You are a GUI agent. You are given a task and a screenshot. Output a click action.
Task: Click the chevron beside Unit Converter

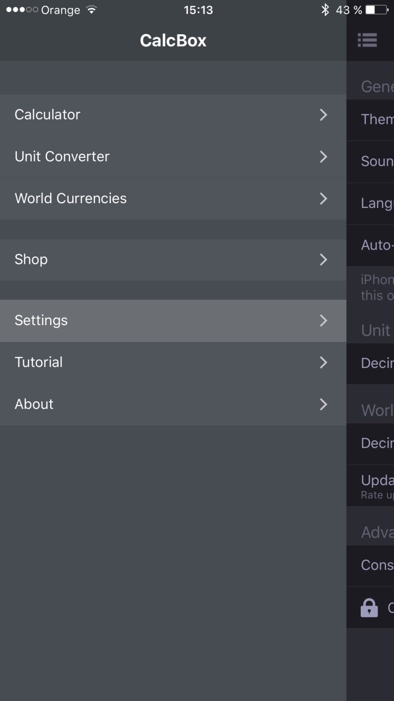(x=324, y=157)
